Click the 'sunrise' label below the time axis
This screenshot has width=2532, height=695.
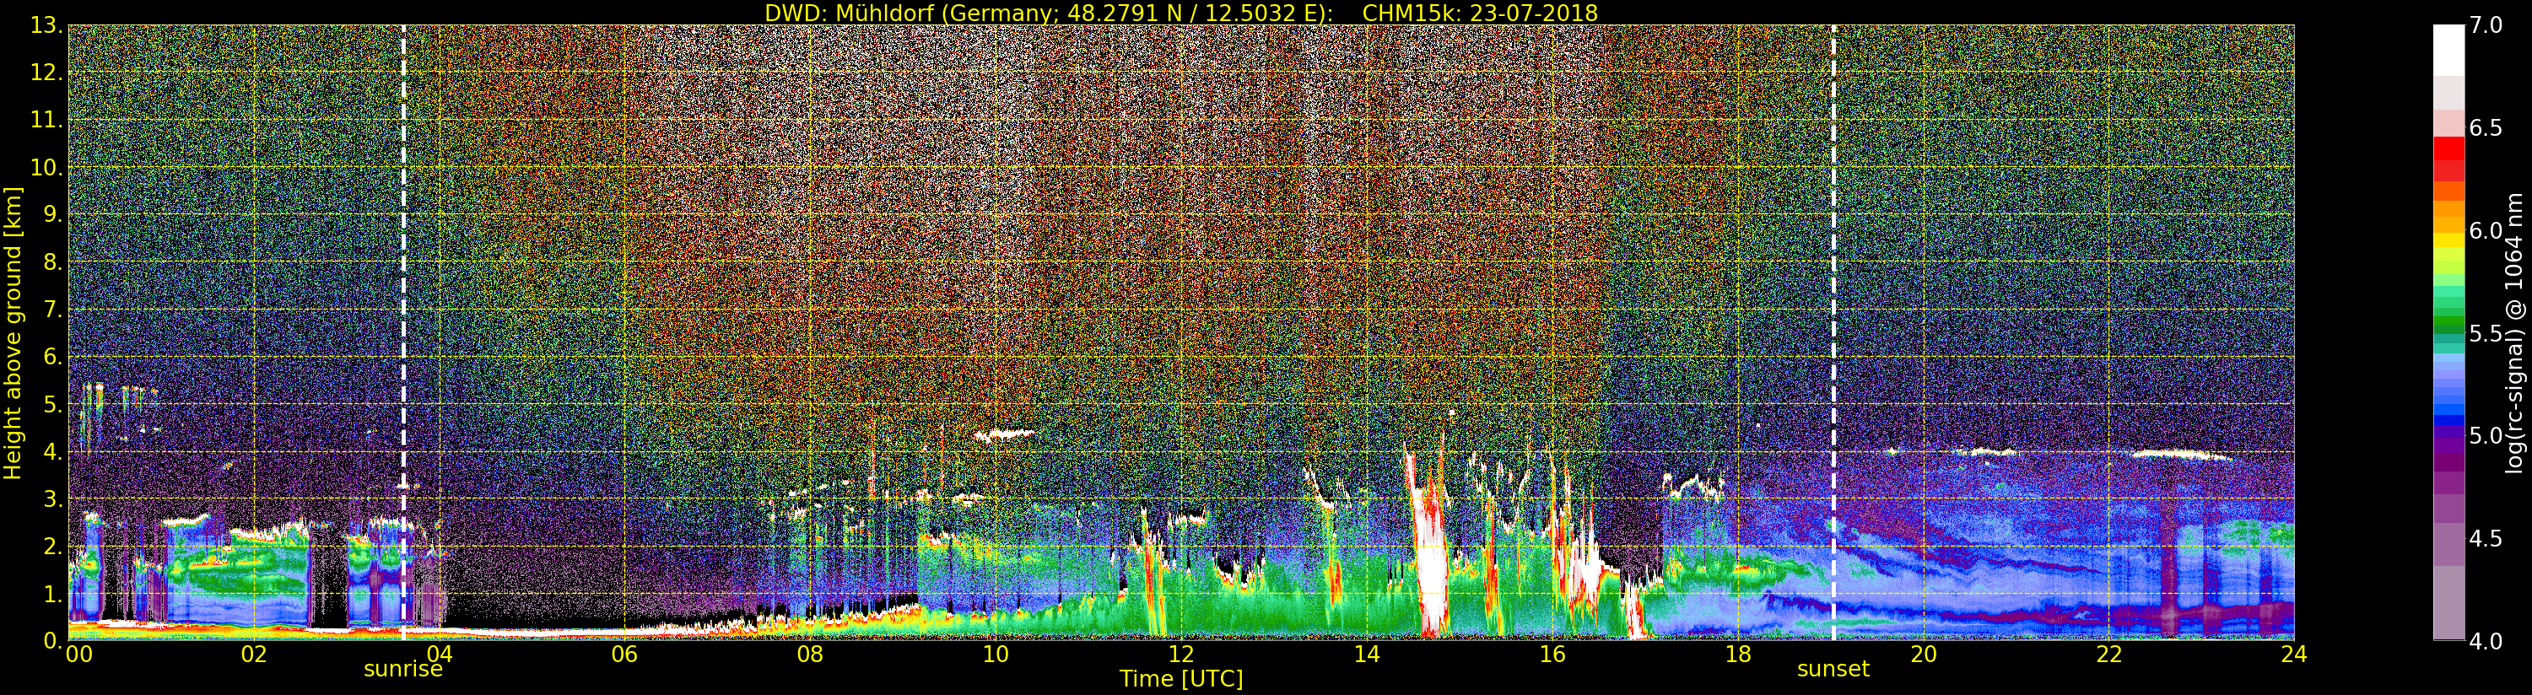[403, 670]
